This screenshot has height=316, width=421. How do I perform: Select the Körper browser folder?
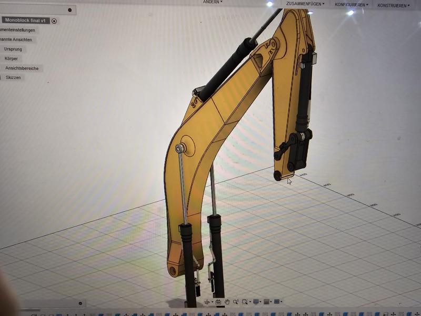(x=11, y=58)
